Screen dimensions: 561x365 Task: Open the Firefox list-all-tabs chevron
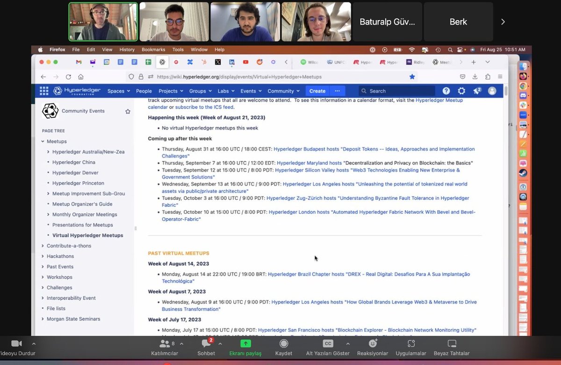(x=488, y=62)
